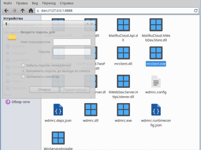
Task: Click the address bar with dav://127.0.0.1:8888
Action: point(117,11)
